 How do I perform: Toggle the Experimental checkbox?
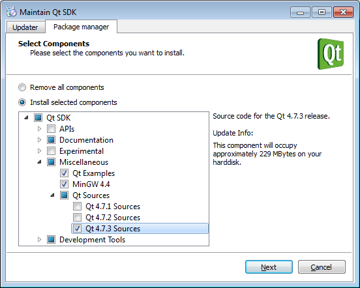point(52,151)
